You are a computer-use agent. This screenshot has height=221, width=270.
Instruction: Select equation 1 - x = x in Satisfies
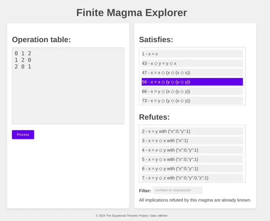[192, 54]
